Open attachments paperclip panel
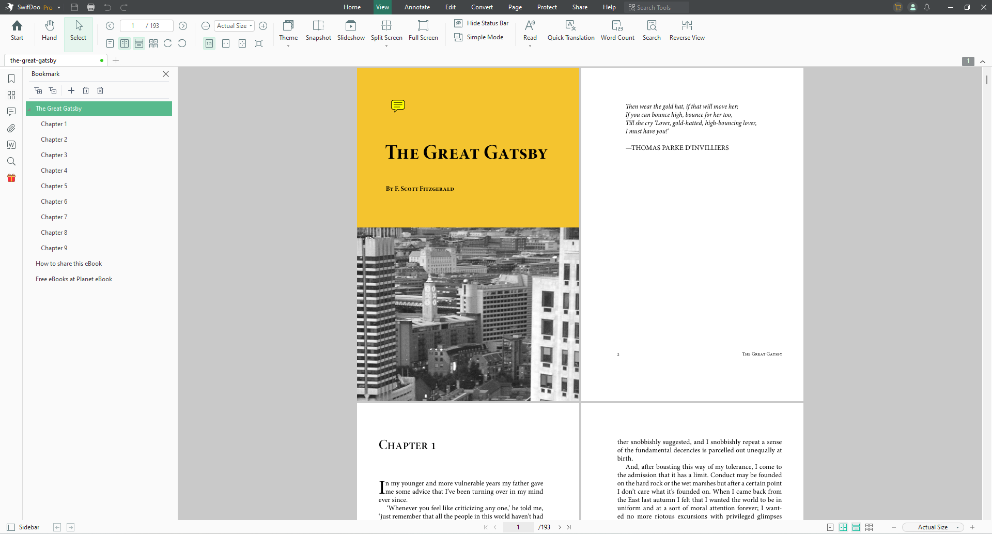Viewport: 992px width, 534px height. click(x=11, y=128)
